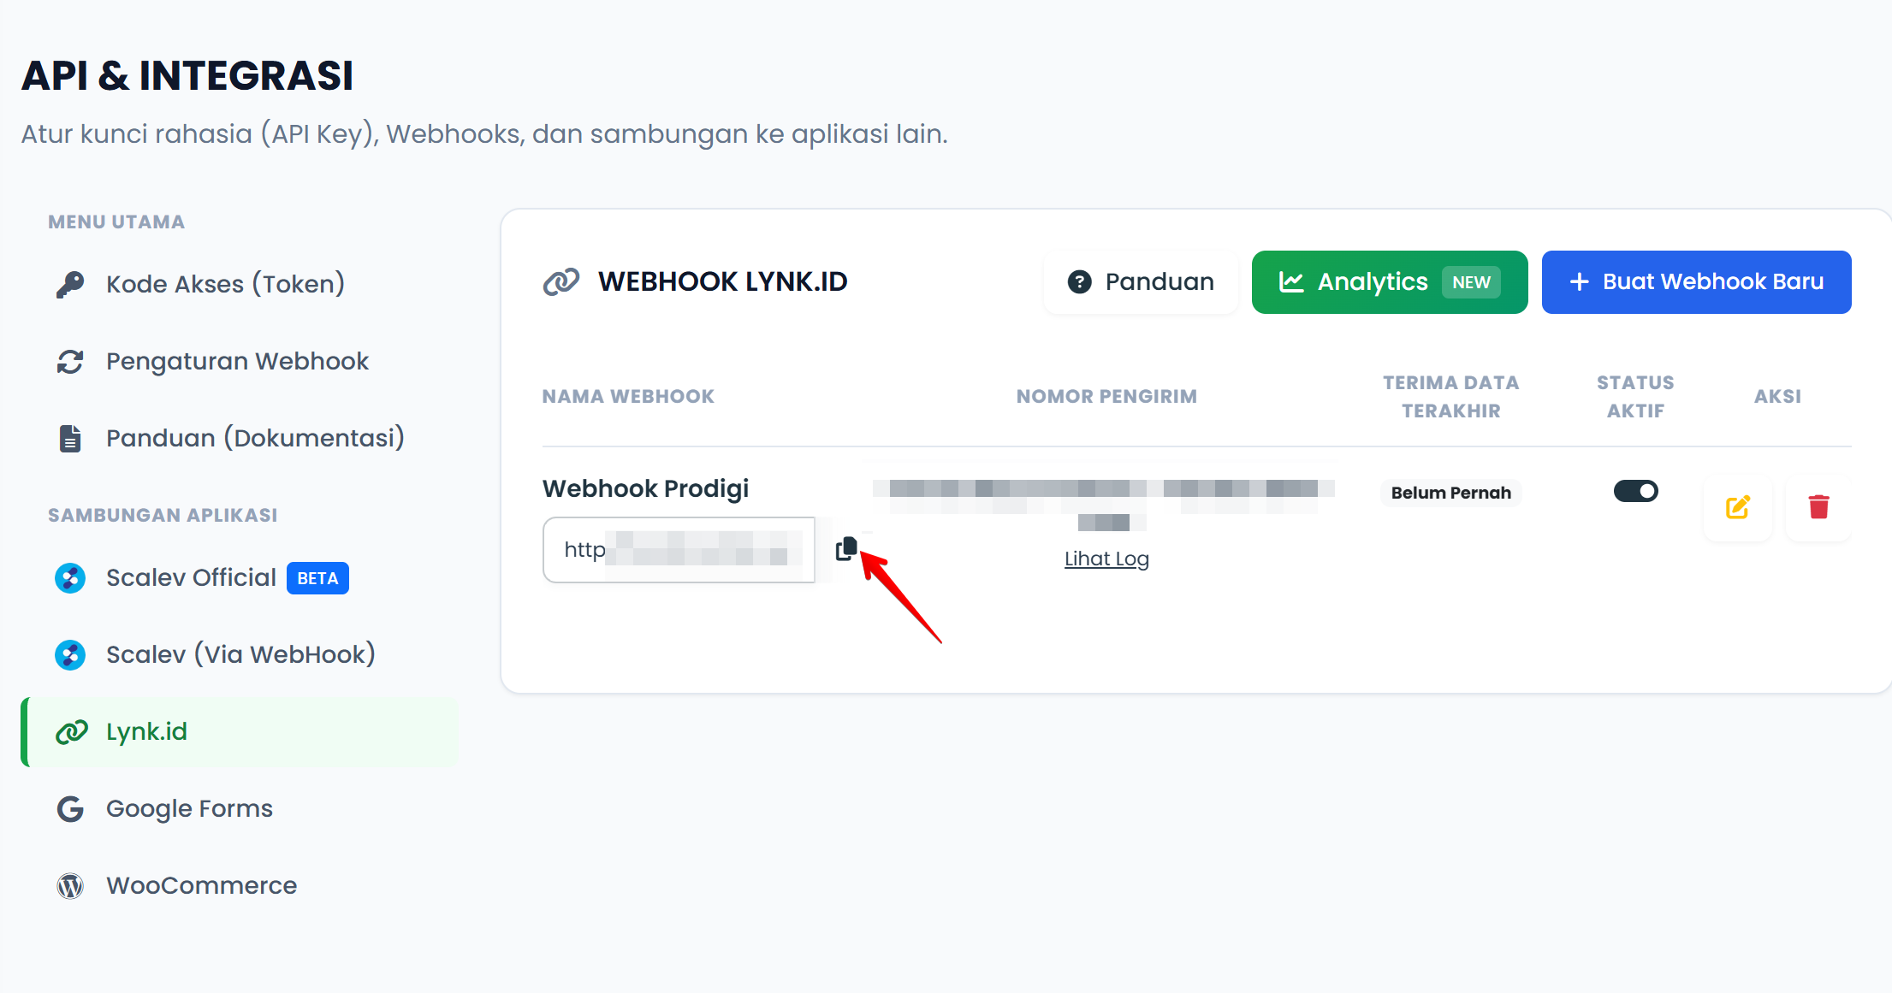
Task: Toggle the Webhook Prodigi active status switch
Action: tap(1635, 491)
